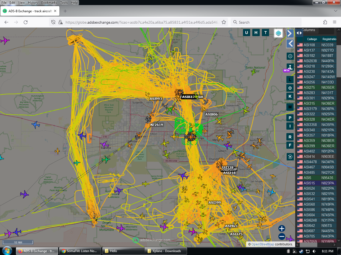This screenshot has height=255, width=341.
Task: Open the Columns chooser button
Action: pos(308,30)
